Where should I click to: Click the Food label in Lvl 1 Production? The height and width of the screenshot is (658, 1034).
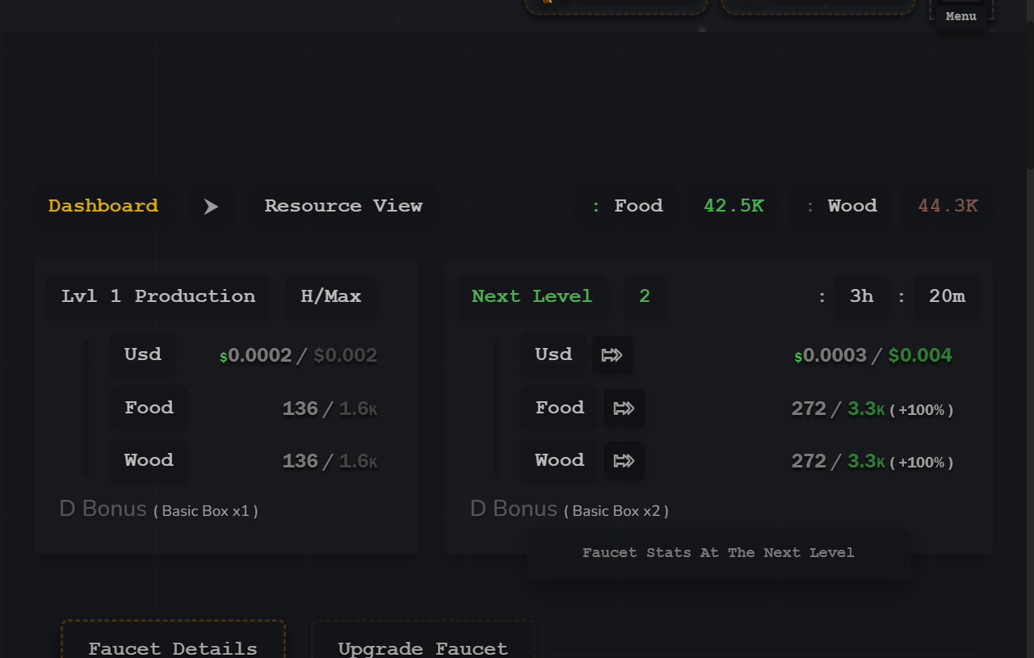(149, 408)
